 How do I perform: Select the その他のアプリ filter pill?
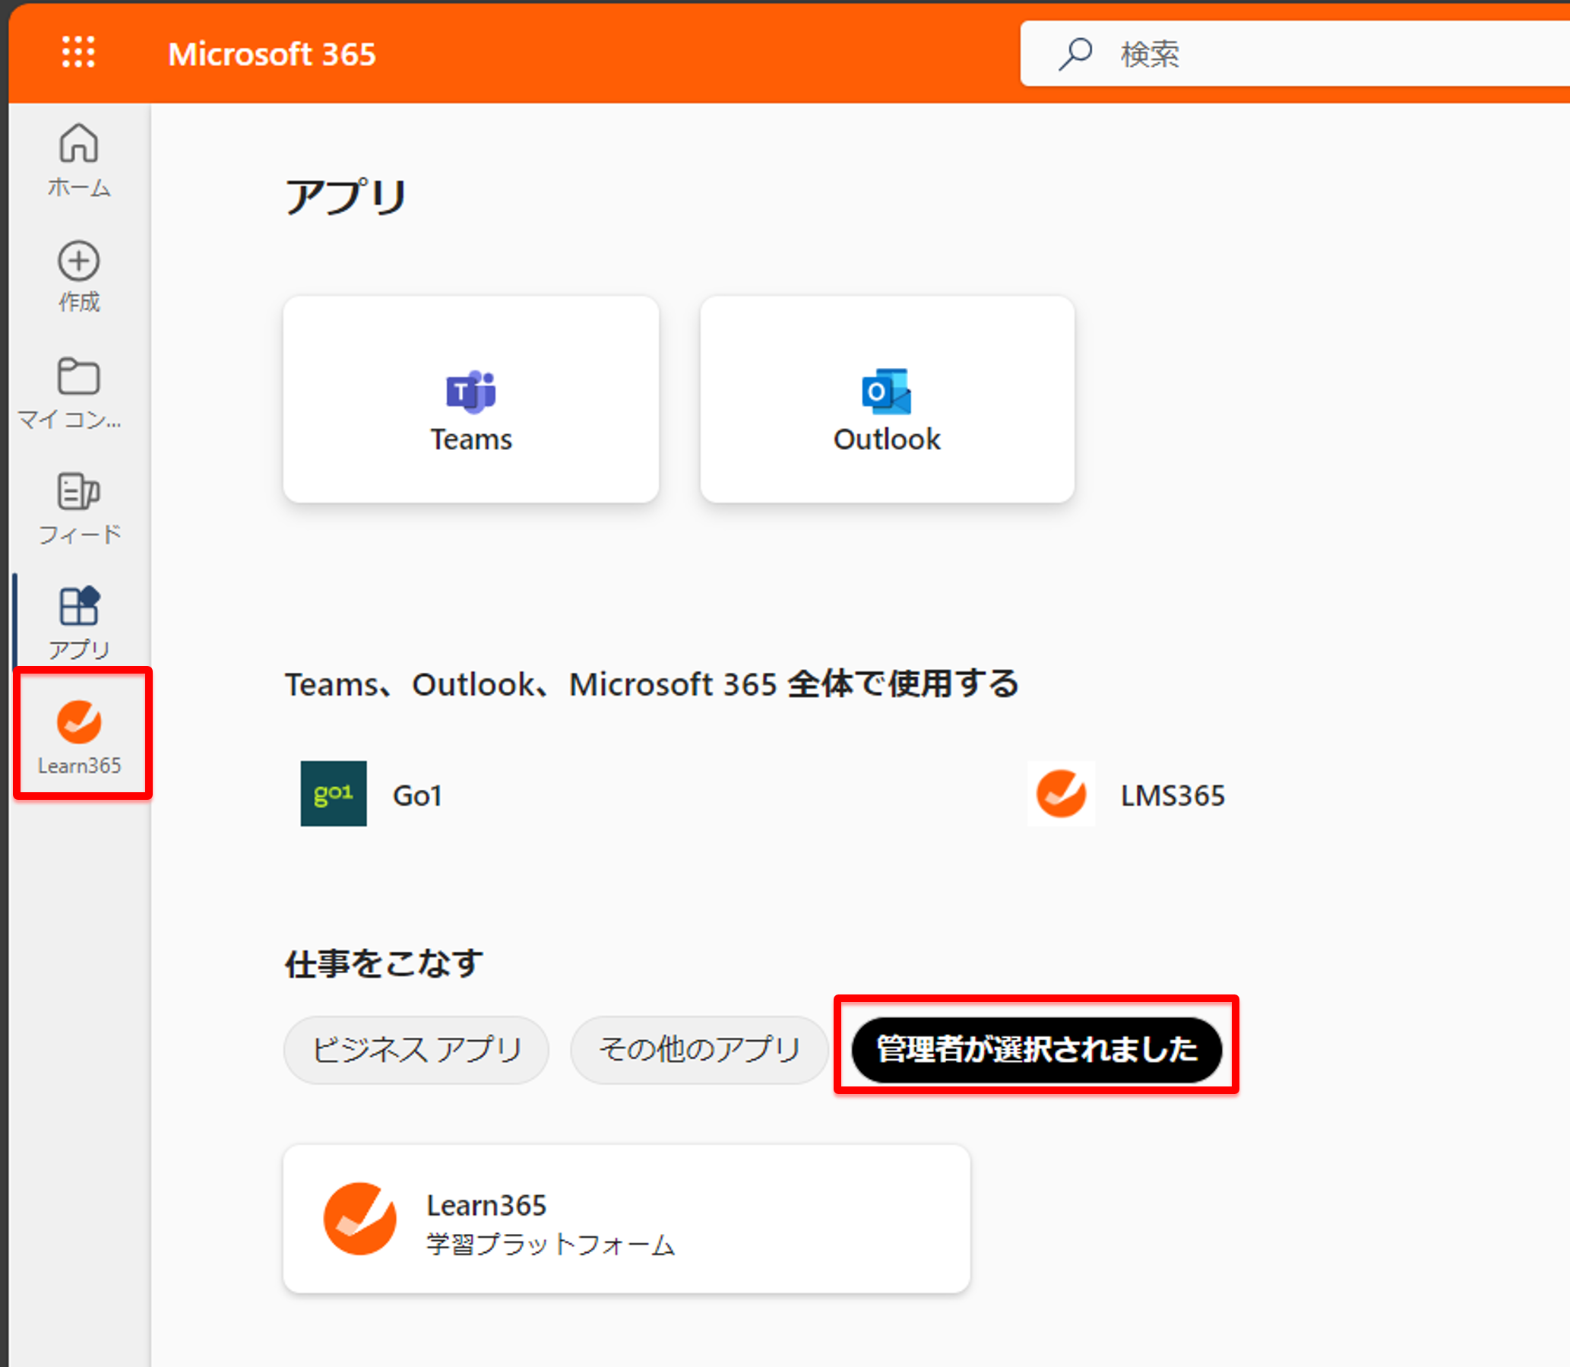click(x=699, y=1049)
